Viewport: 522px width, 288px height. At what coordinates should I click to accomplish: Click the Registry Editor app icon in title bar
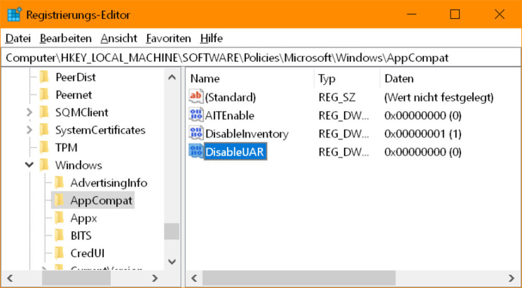[14, 15]
